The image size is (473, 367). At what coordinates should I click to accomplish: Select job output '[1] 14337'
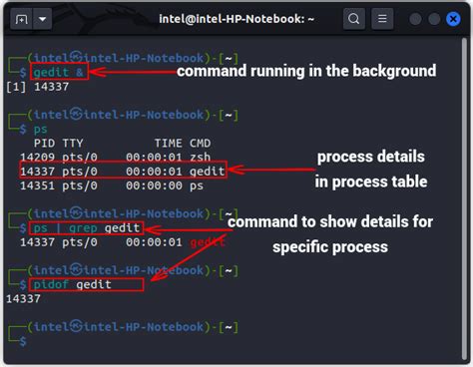tap(38, 87)
